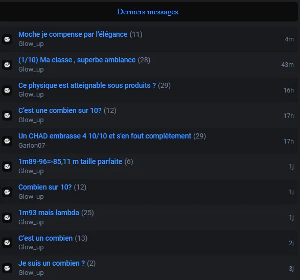
Task: Click avatar icon beside "1m93 mais lambda" thread
Action: point(7,218)
